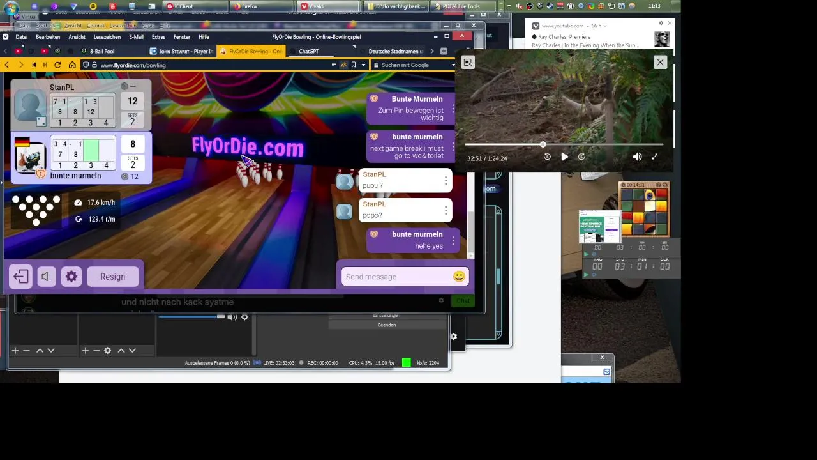The height and width of the screenshot is (460, 817).
Task: Open the Hilfe menu in Vivaldi
Action: (204, 37)
